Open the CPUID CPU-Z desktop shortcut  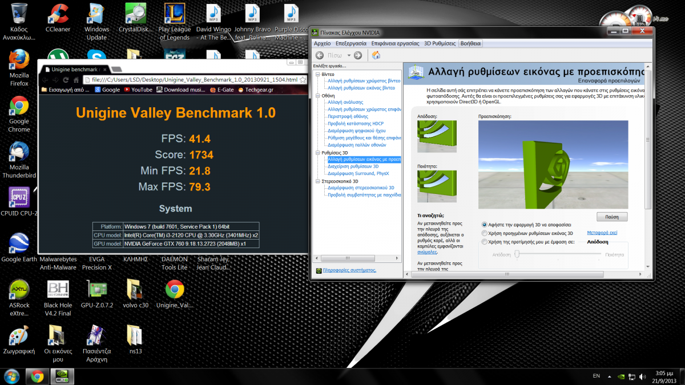coord(19,202)
